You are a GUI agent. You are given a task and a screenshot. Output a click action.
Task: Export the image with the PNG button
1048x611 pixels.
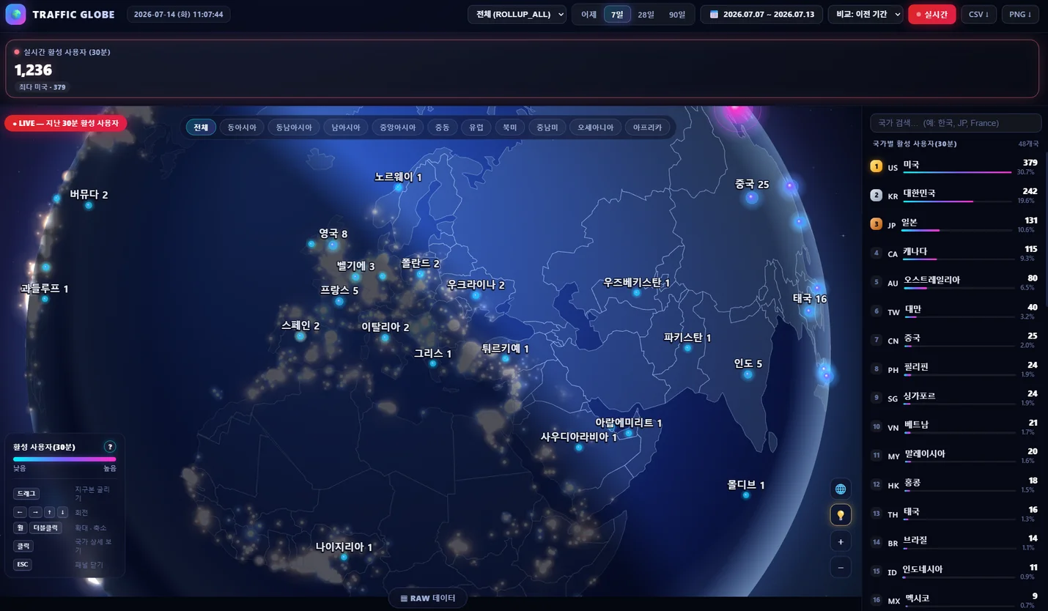[1019, 15]
